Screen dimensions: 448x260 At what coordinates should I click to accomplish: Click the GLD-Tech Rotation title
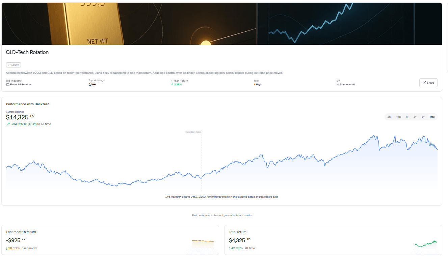(27, 52)
